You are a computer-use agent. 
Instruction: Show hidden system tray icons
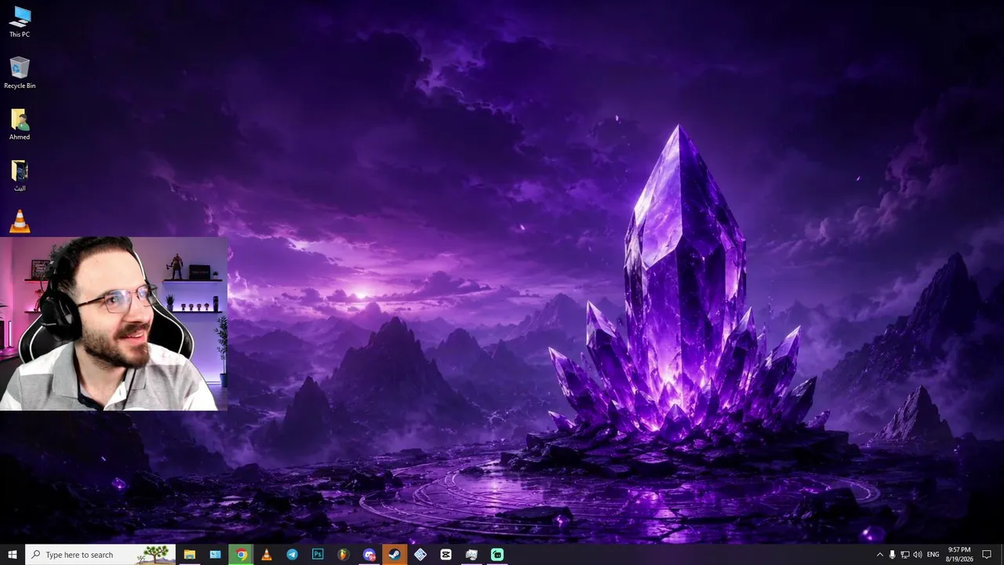[879, 555]
